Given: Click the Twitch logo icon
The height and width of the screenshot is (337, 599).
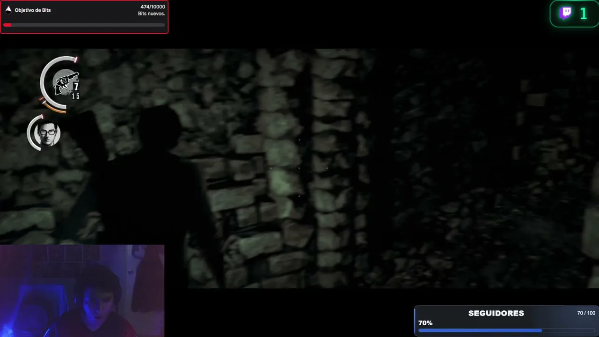Looking at the screenshot, I should pyautogui.click(x=566, y=13).
